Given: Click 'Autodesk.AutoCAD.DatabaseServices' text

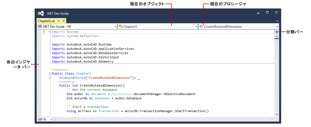Looking at the screenshot, I should tap(97, 53).
